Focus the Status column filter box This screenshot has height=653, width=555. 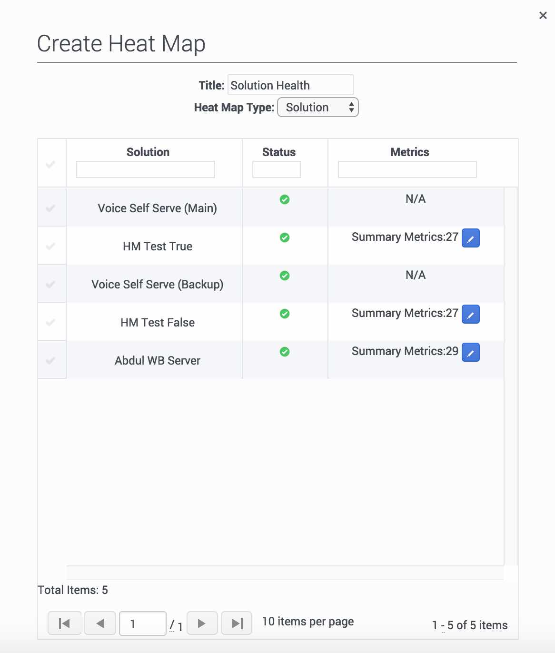click(x=276, y=169)
